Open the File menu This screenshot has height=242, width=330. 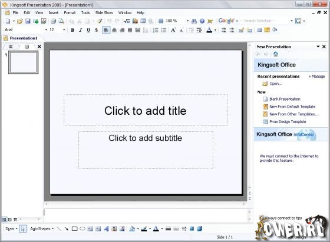click(x=15, y=12)
